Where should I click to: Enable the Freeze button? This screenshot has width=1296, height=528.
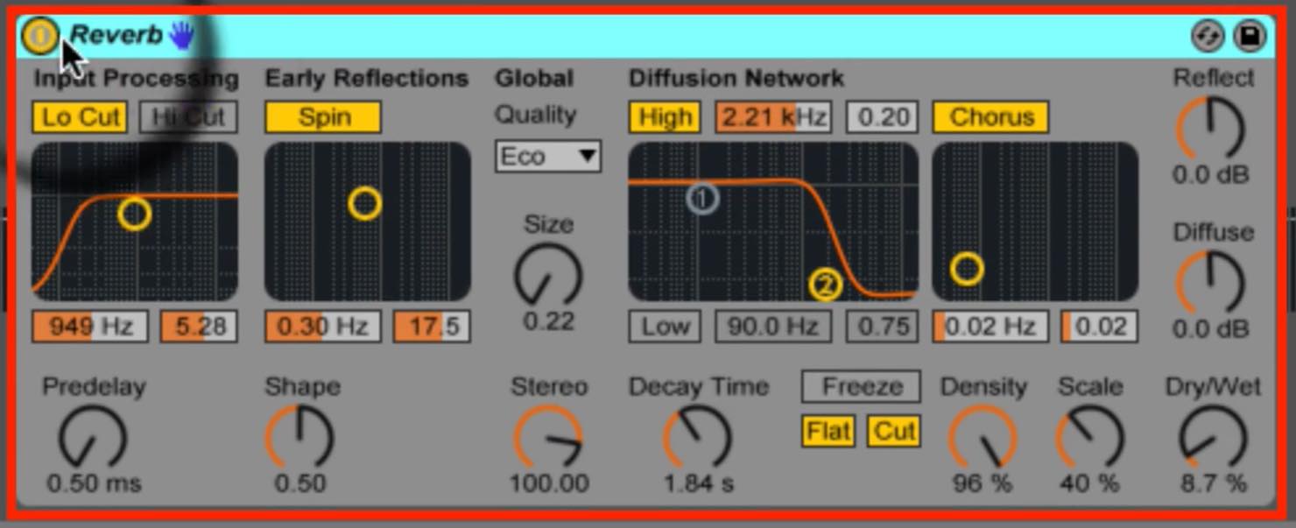click(861, 386)
